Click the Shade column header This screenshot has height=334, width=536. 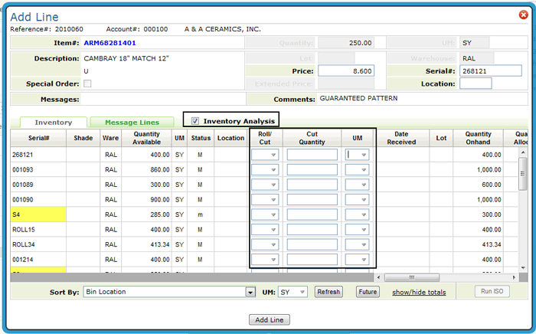tap(83, 138)
